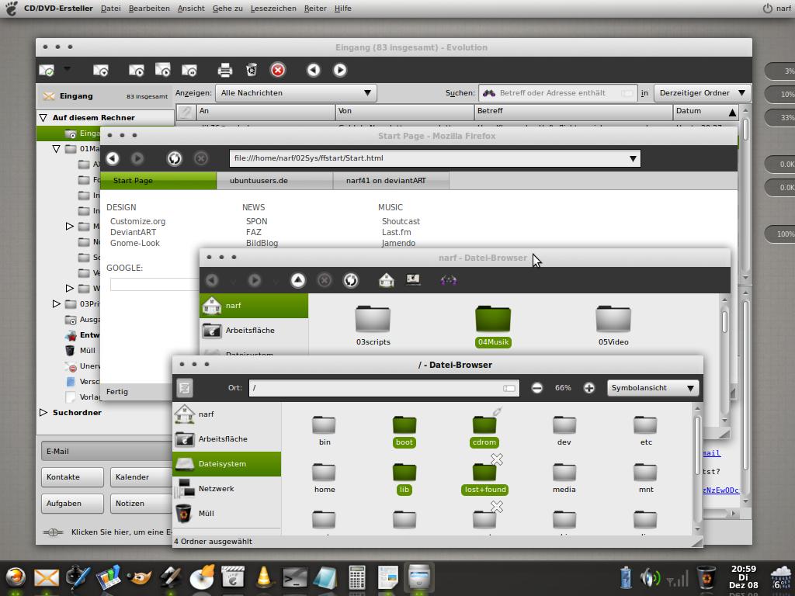795x596 pixels.
Task: Click the up arrow in narf Datei-Browser toolbar
Action: tap(298, 280)
